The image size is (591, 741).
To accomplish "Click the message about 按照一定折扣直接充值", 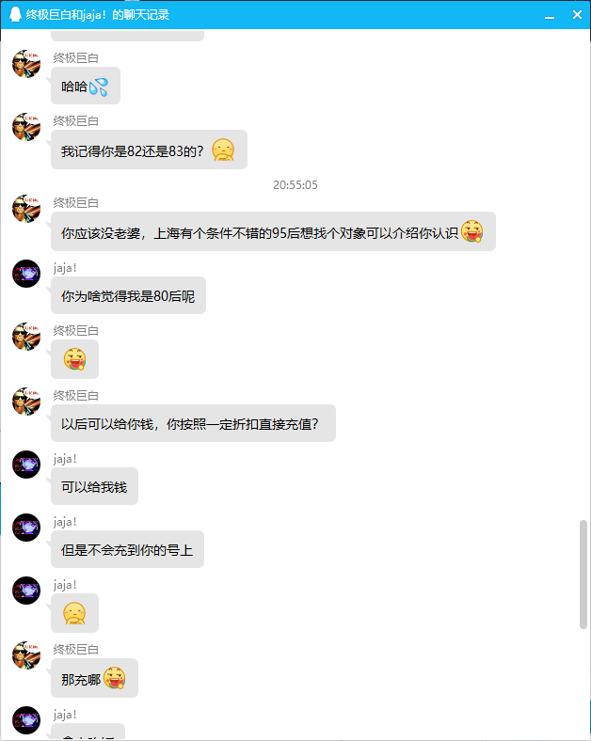I will tap(193, 423).
